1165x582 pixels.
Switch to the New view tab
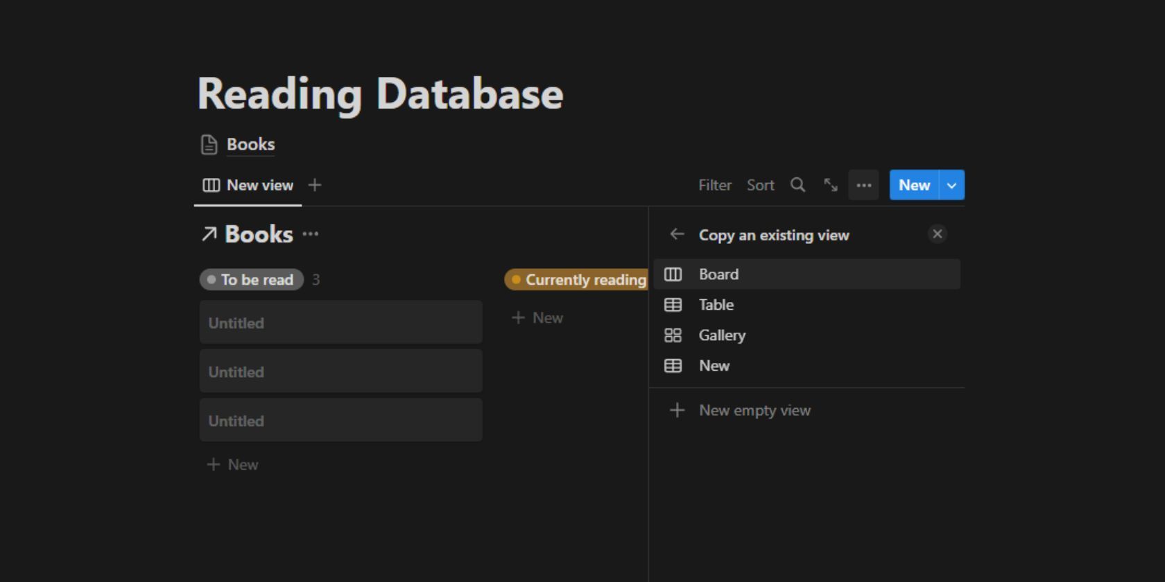[x=248, y=185]
